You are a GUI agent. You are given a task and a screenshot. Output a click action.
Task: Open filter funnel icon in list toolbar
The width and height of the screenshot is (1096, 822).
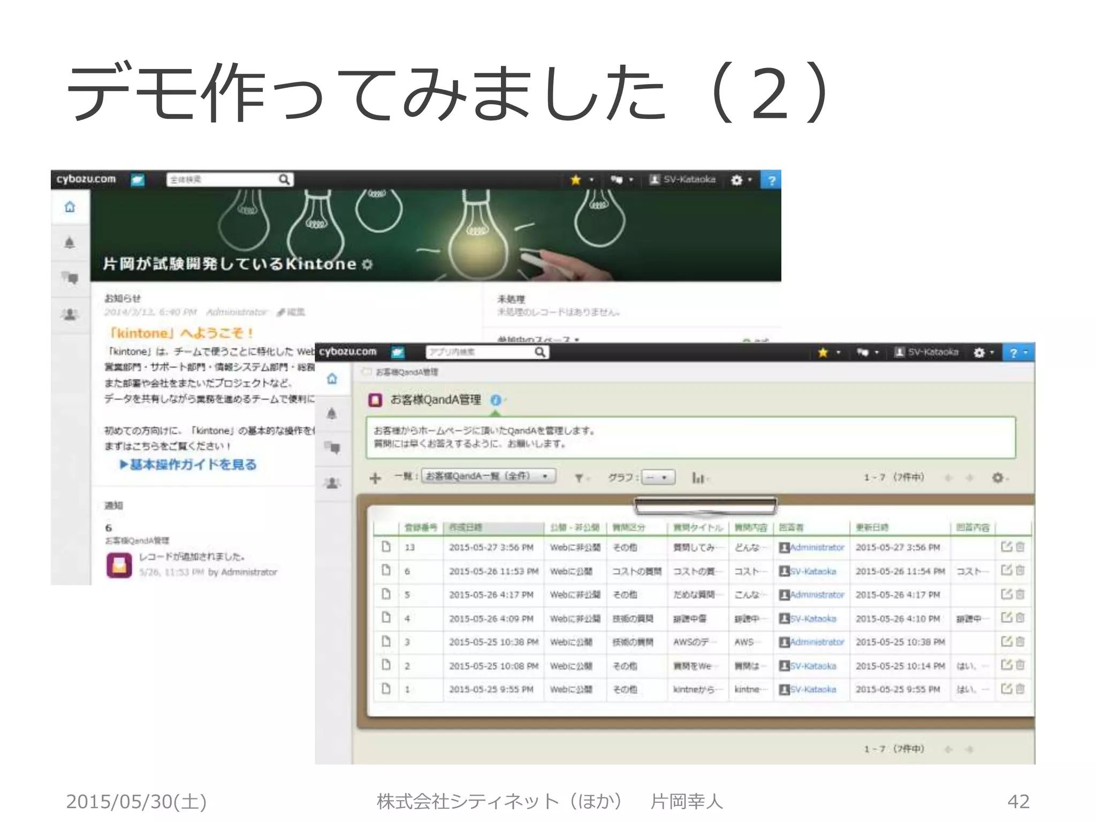[579, 477]
